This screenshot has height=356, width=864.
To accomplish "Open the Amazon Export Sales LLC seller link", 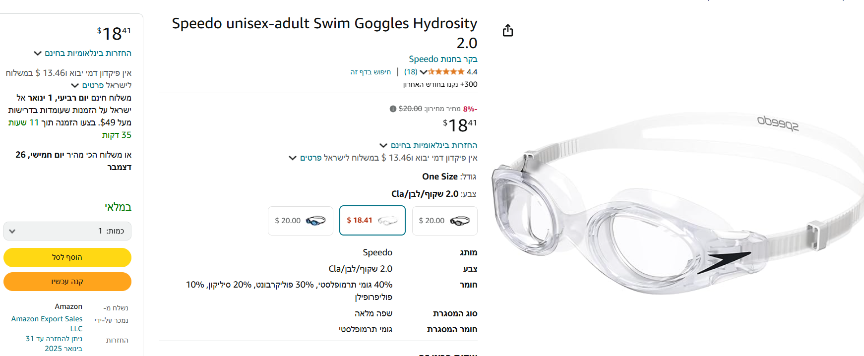I will click(x=47, y=323).
